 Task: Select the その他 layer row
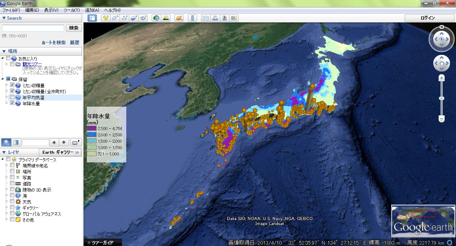tap(28, 220)
